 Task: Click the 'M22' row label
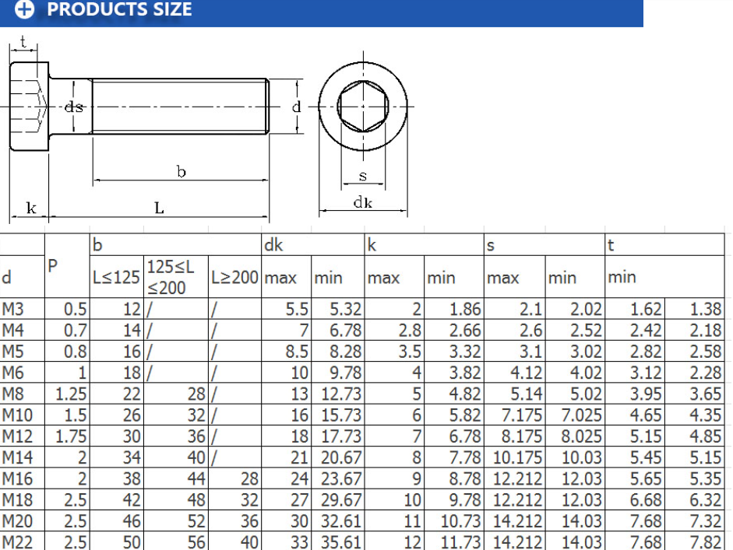17,541
